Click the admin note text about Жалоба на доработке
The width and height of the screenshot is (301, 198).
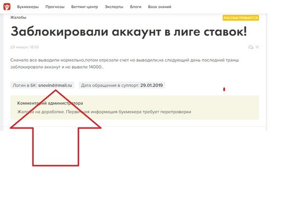[104, 112]
